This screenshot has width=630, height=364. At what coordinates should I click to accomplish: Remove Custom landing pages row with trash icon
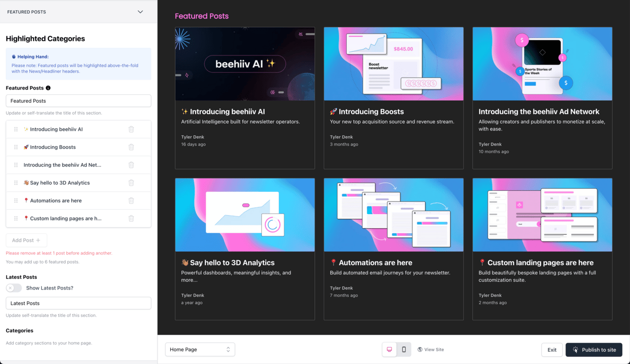point(131,218)
